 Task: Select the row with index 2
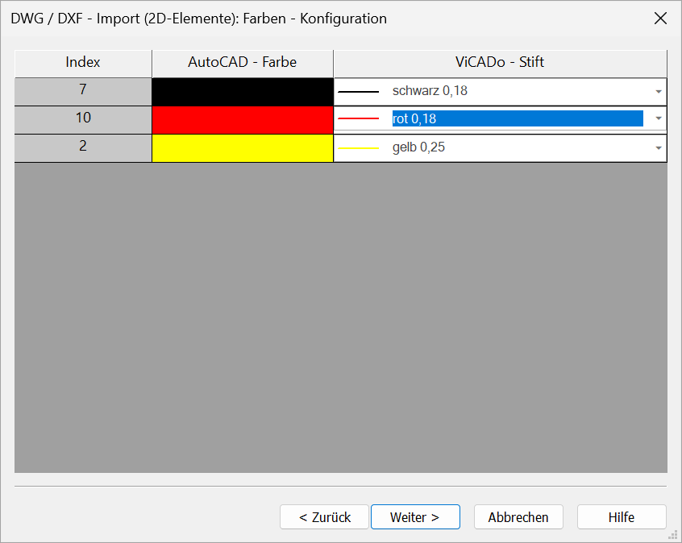[83, 148]
